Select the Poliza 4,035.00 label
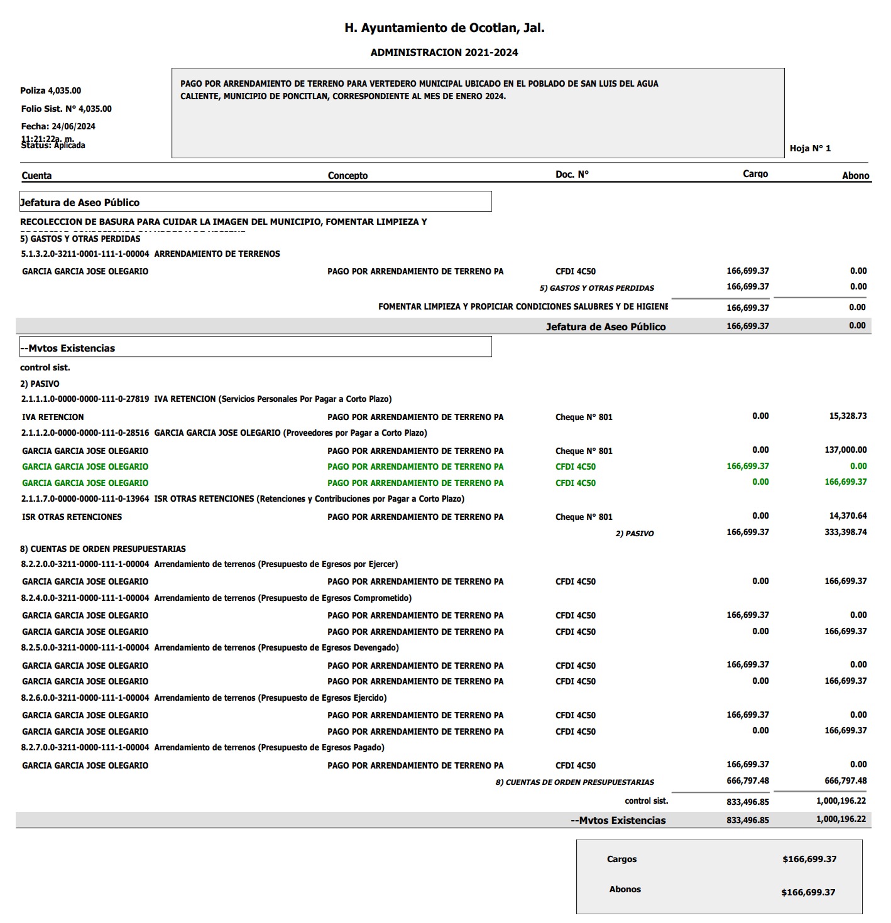 [x=51, y=91]
